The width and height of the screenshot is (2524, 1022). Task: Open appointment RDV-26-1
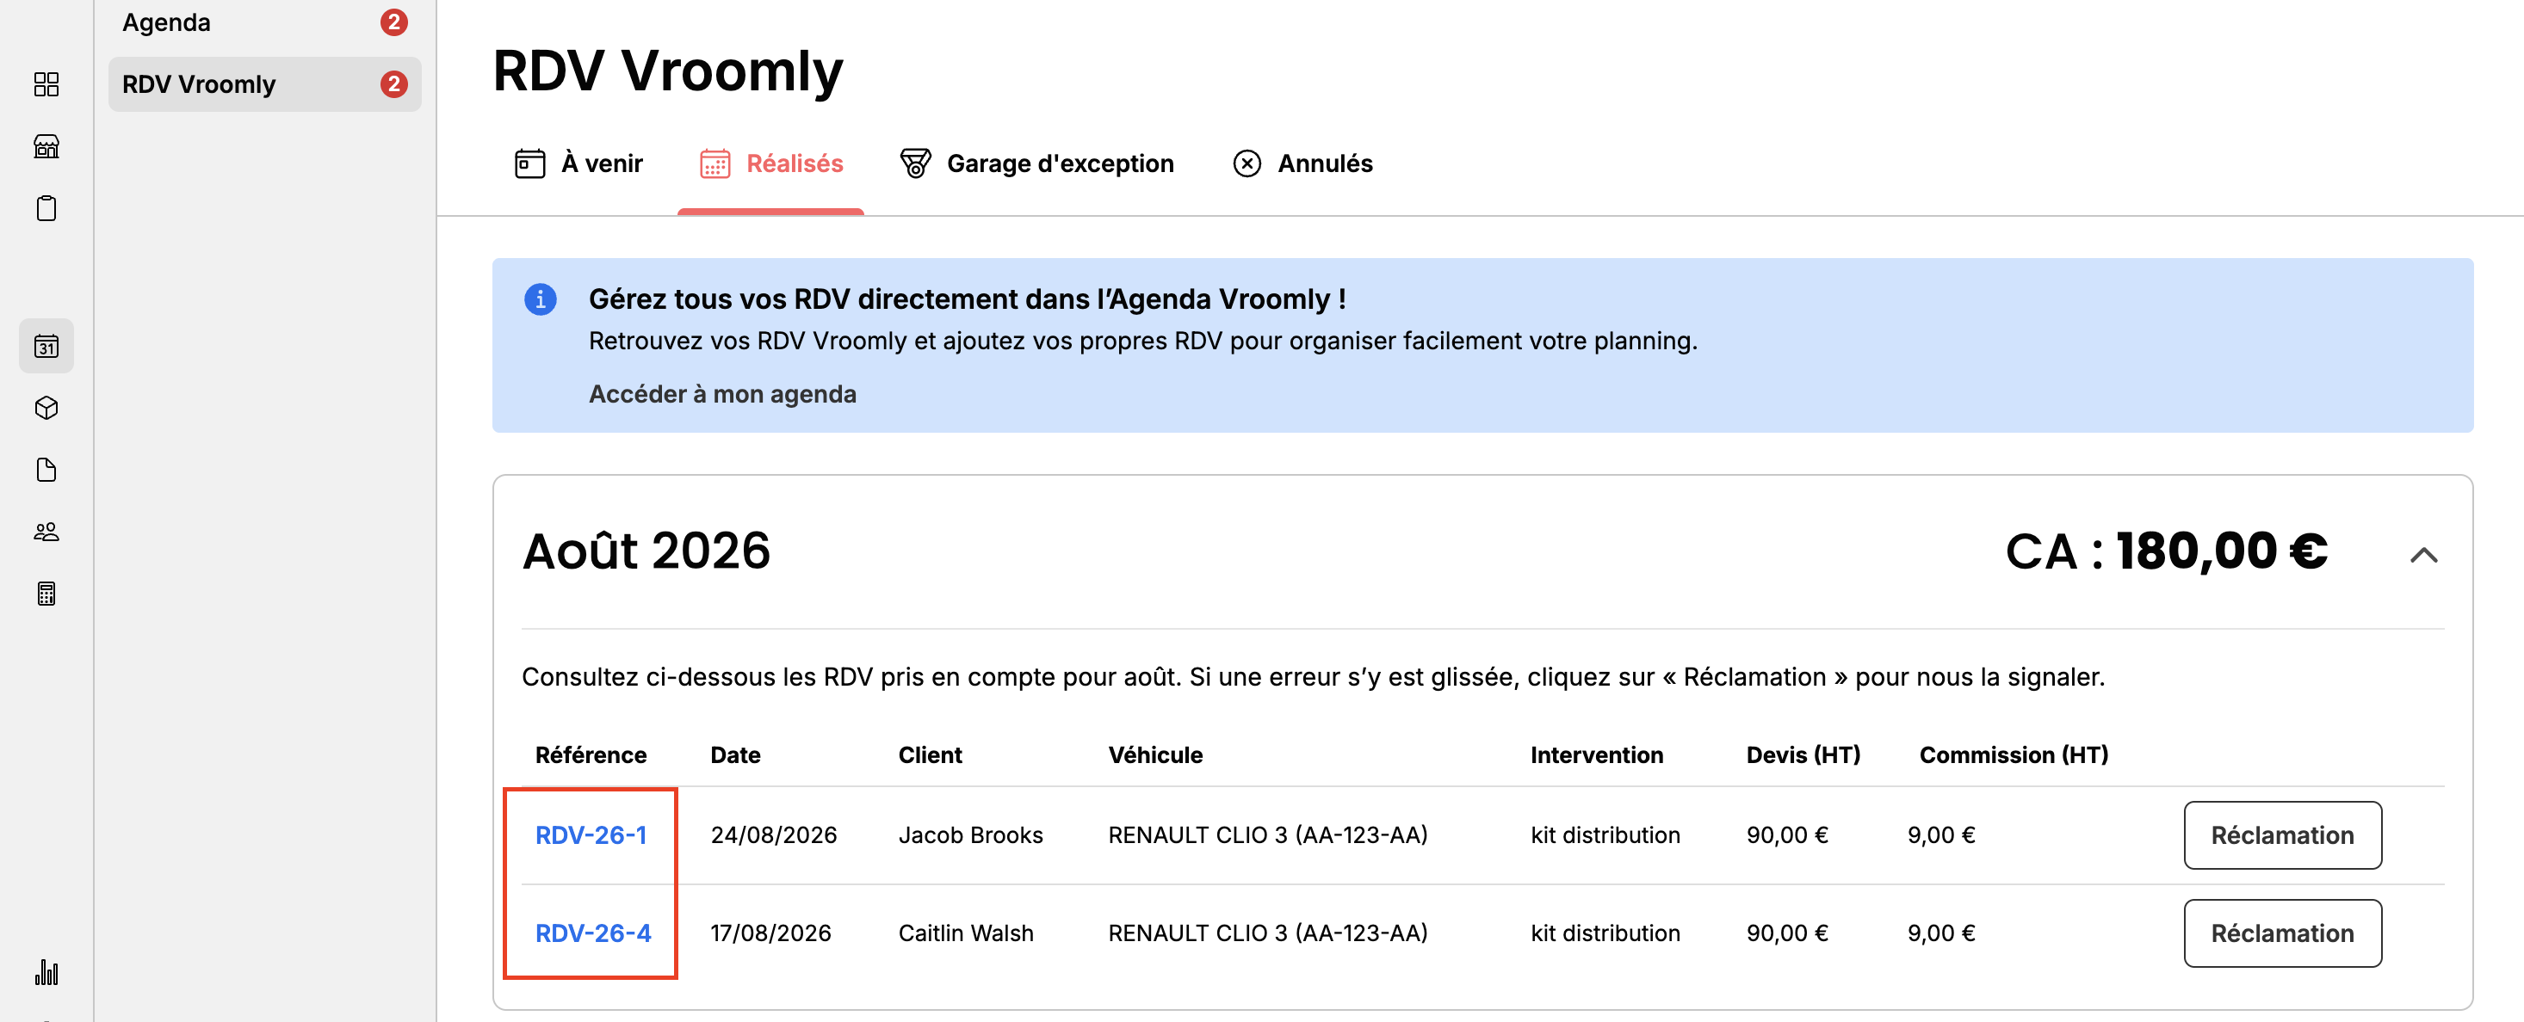[591, 835]
